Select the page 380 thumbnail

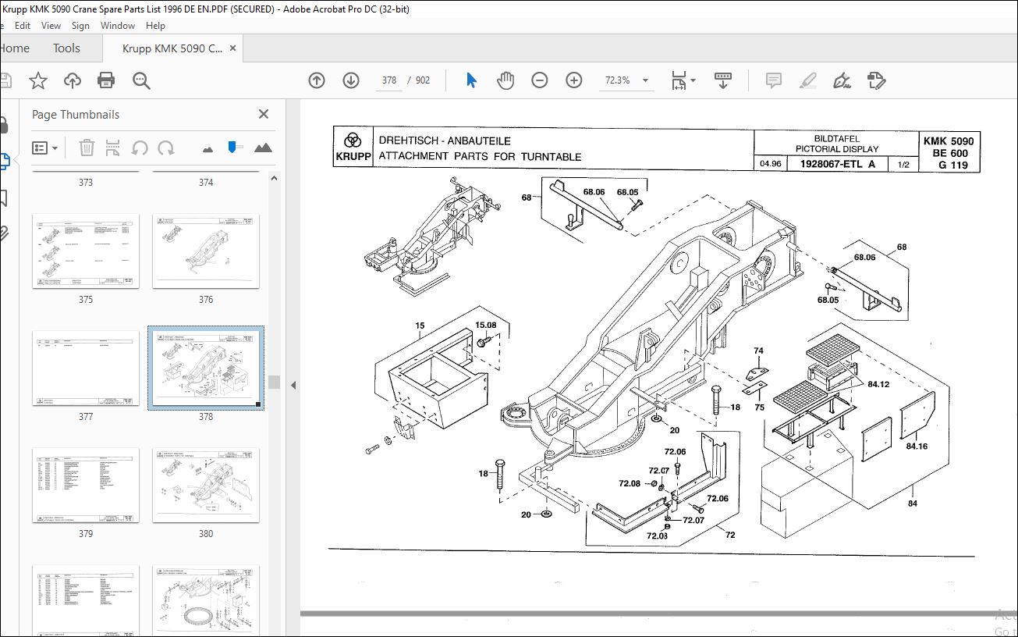[206, 486]
